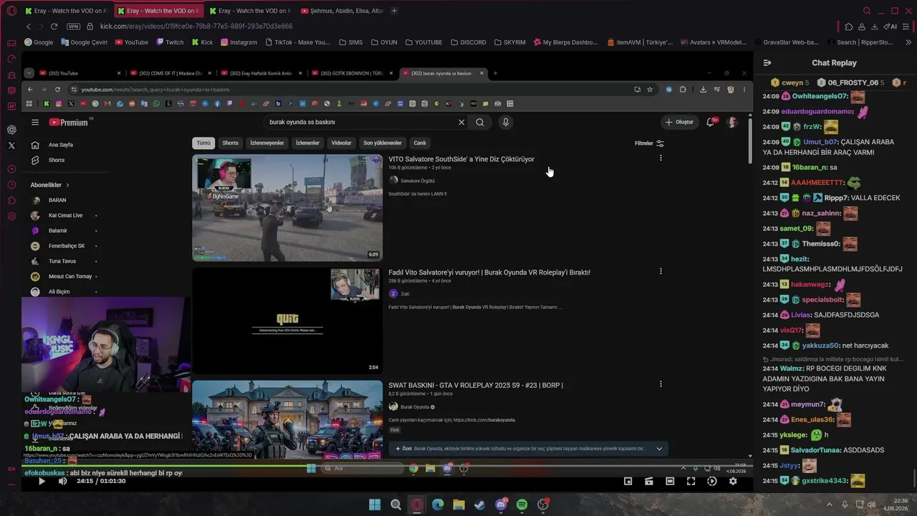Mute the Kick video player volume
The height and width of the screenshot is (516, 917).
click(62, 481)
